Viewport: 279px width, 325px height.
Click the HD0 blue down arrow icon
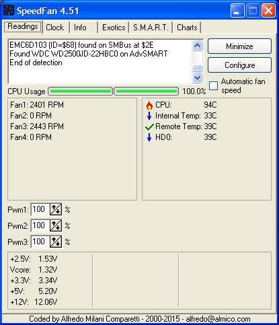[149, 137]
